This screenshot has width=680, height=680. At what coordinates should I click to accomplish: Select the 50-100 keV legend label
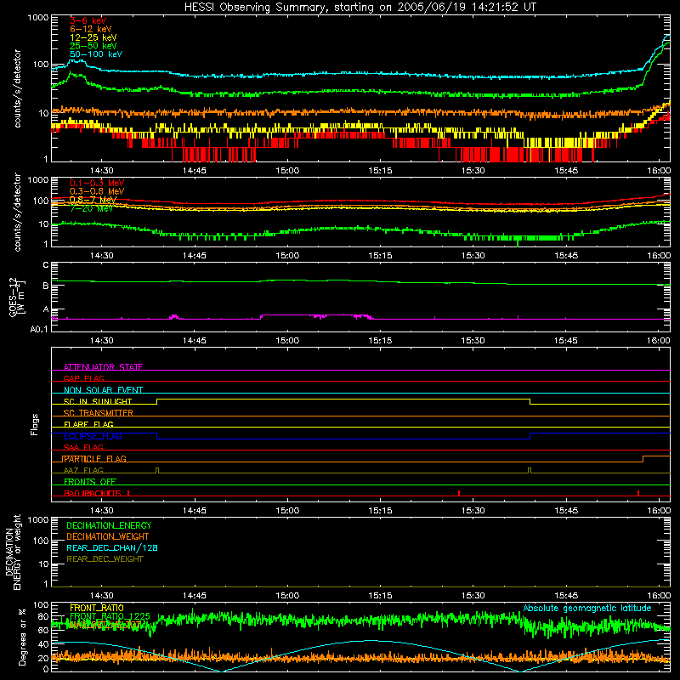point(95,54)
